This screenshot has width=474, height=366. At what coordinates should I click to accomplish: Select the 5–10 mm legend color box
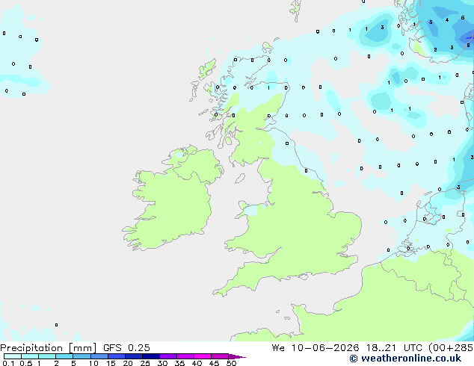(81, 356)
